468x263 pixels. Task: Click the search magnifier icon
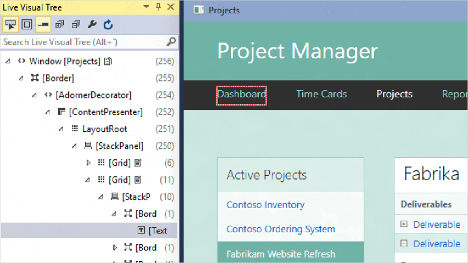(171, 42)
